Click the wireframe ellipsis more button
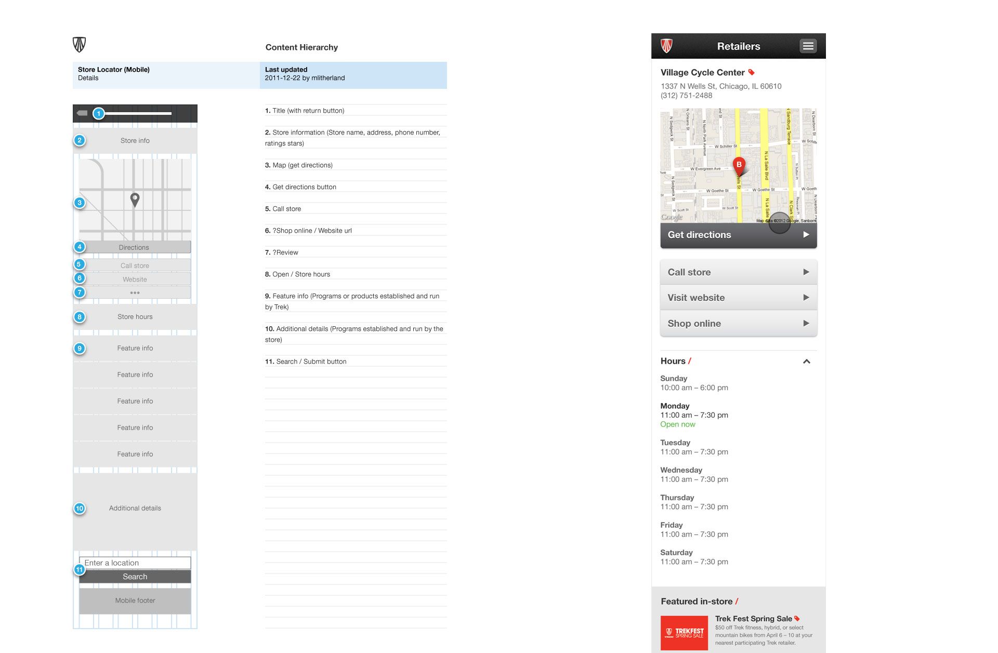The image size is (998, 653). click(x=135, y=292)
